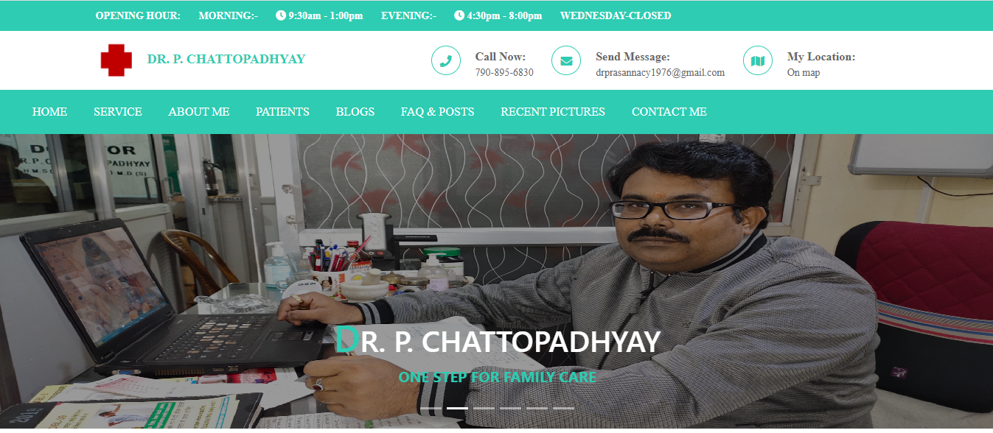
Task: Select the first carousel slide indicator
Action: [431, 408]
